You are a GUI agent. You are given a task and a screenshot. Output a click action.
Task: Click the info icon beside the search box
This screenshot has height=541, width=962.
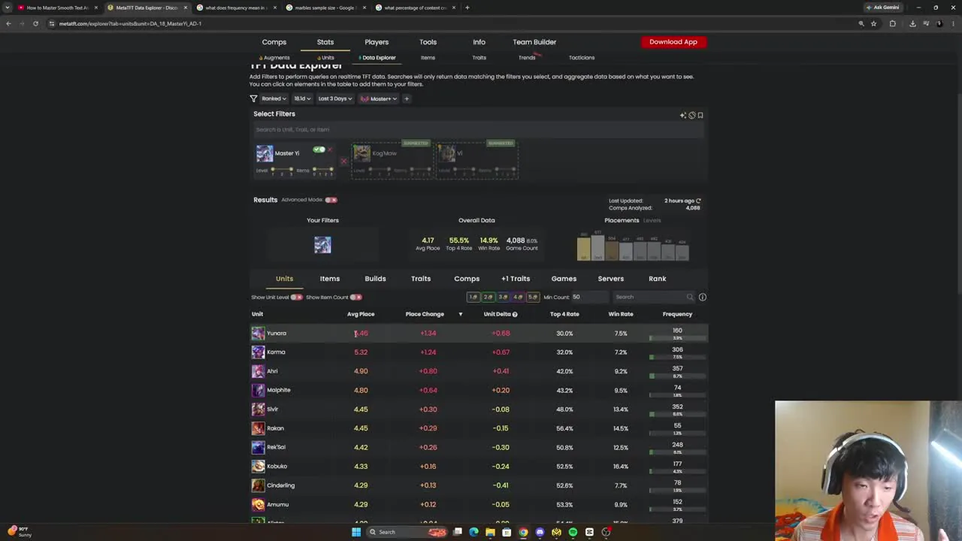click(703, 297)
